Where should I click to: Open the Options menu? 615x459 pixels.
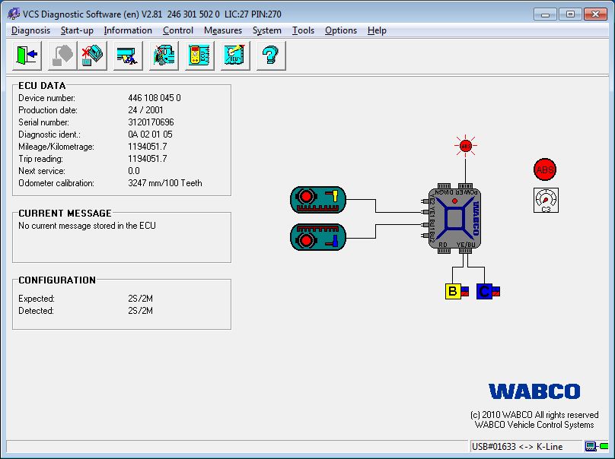(x=341, y=30)
